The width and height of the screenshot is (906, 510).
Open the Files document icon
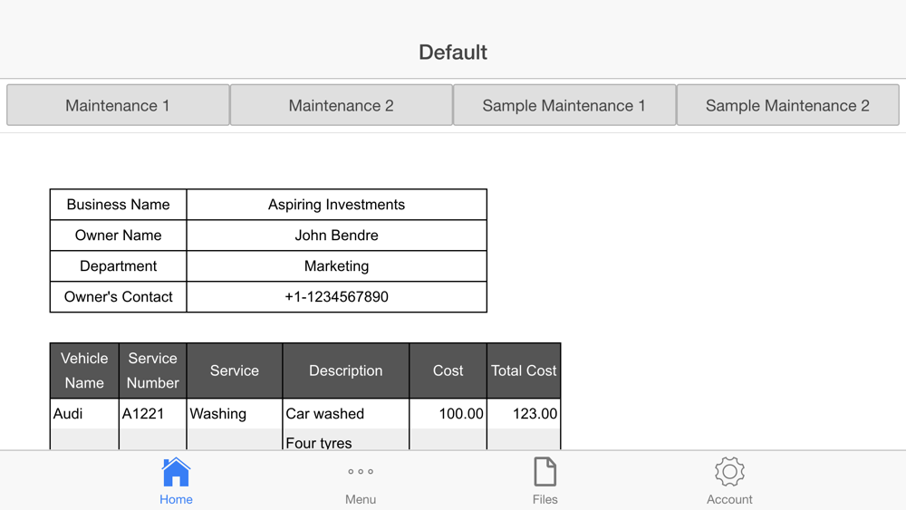coord(545,473)
